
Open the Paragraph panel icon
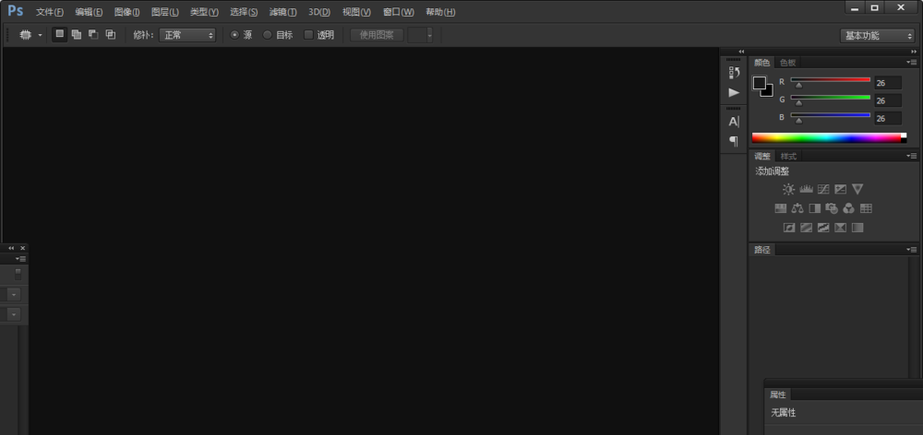(x=734, y=141)
